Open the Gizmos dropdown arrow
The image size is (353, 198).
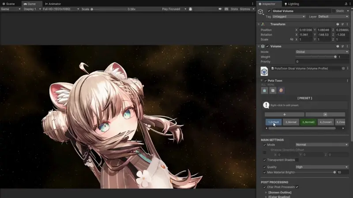coord(253,9)
